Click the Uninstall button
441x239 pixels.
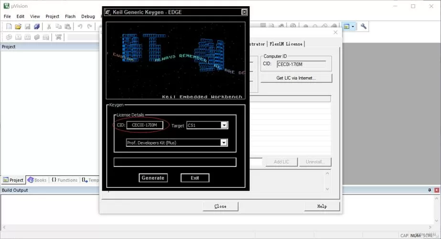pos(315,162)
